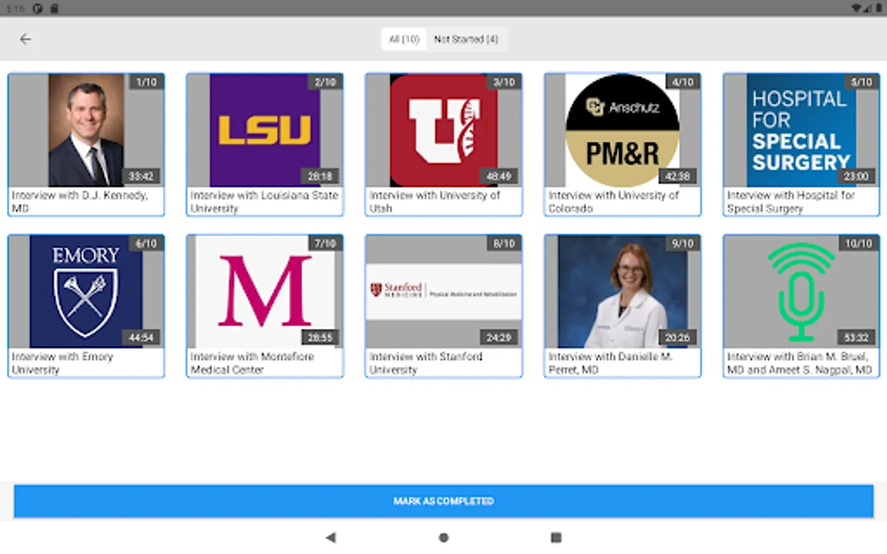Viewport: 887px width, 554px height.
Task: Click the 44:54 duration on Emory card
Action: pos(141,338)
